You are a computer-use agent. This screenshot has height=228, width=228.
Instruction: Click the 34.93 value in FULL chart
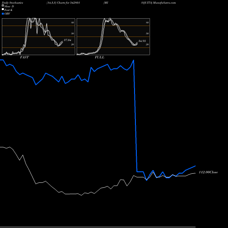142,41
